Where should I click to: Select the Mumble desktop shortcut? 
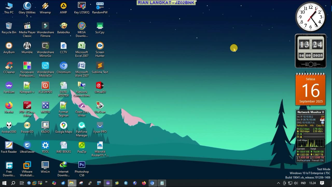point(27,48)
